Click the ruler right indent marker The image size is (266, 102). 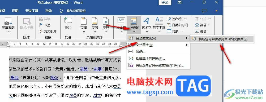tap(121, 45)
